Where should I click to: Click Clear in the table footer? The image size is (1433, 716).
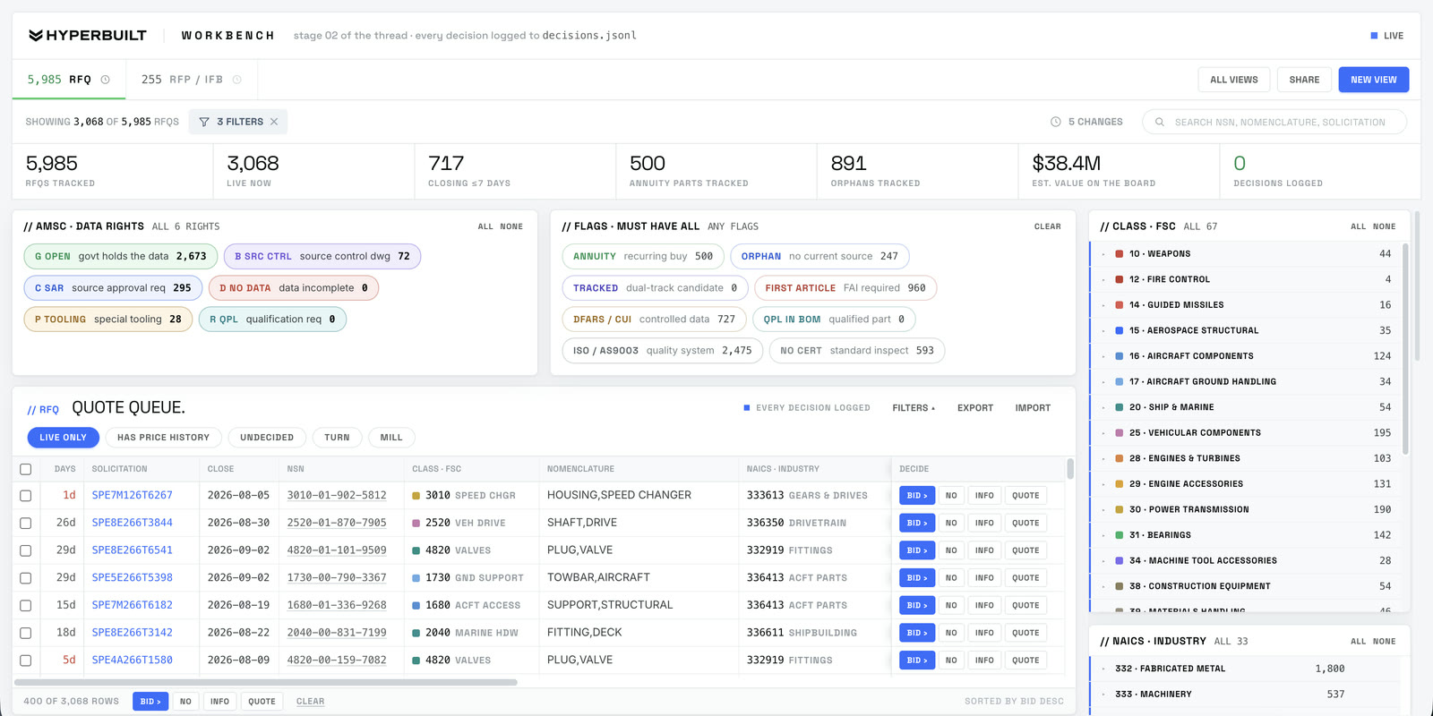(x=311, y=702)
